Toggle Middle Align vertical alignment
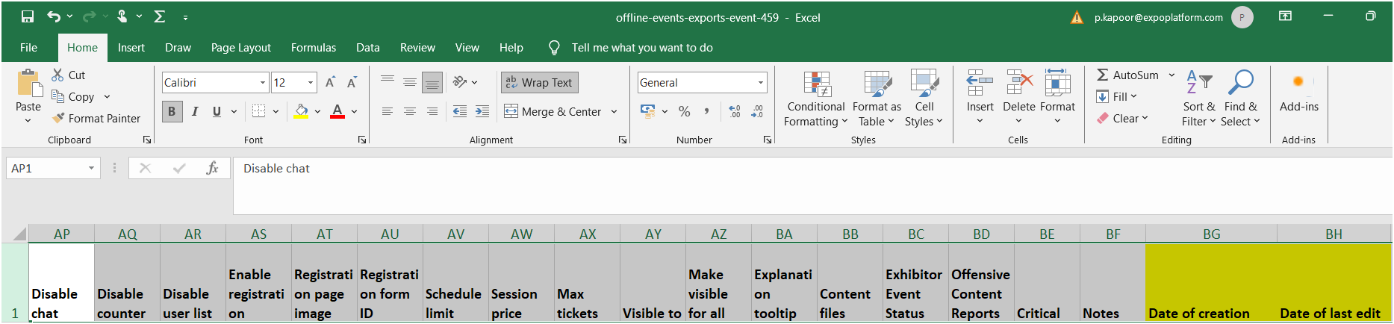 click(x=409, y=82)
